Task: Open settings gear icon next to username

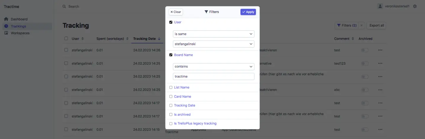Action: 415,6
